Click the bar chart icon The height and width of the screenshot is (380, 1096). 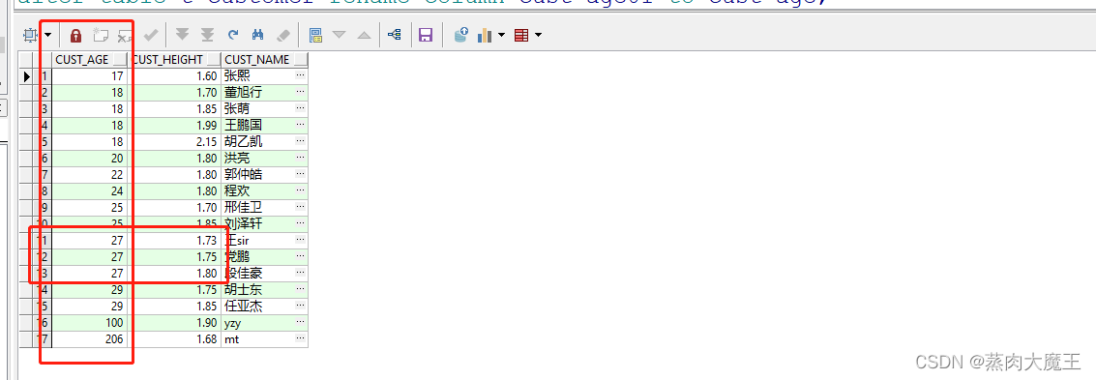485,35
